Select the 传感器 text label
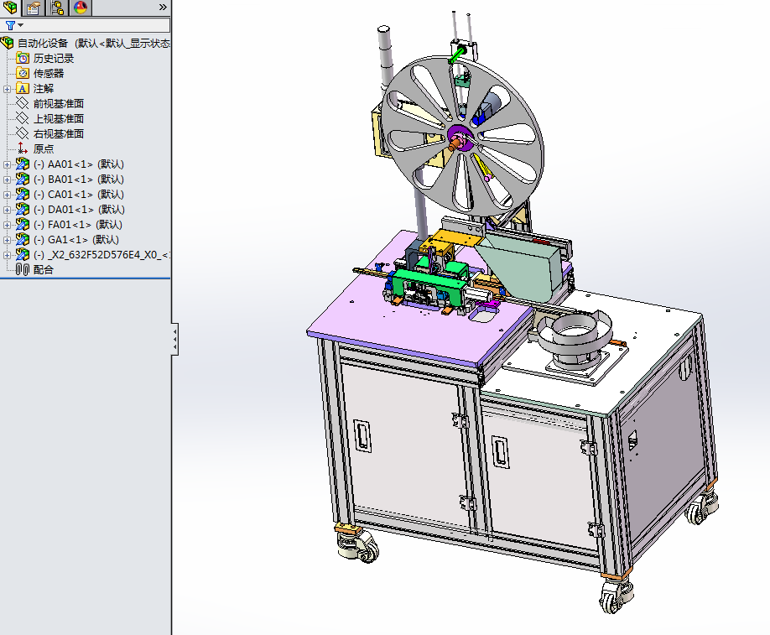Viewport: 770px width, 635px height. click(x=49, y=74)
